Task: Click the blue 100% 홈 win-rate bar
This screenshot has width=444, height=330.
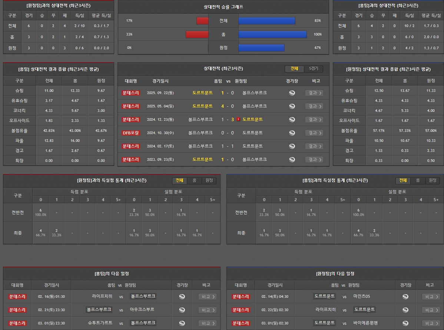Action: tap(272, 34)
